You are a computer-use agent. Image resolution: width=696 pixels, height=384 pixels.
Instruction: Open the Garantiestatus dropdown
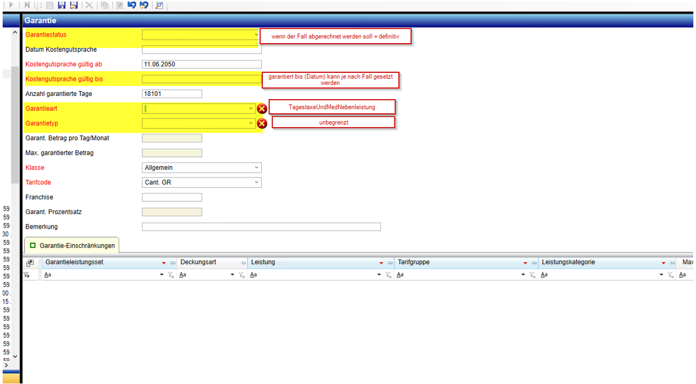pyautogui.click(x=257, y=35)
